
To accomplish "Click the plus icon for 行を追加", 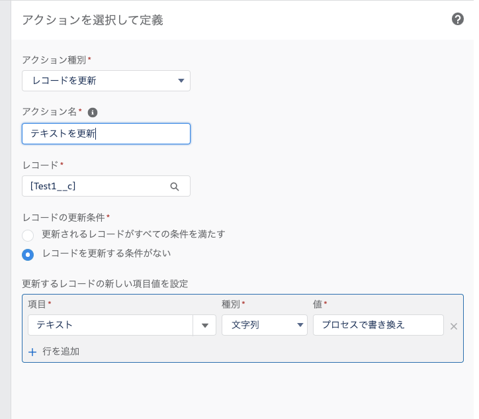I will [32, 352].
